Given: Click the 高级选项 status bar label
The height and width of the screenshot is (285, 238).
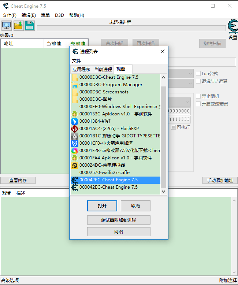Looking at the screenshot, I should (10, 281).
